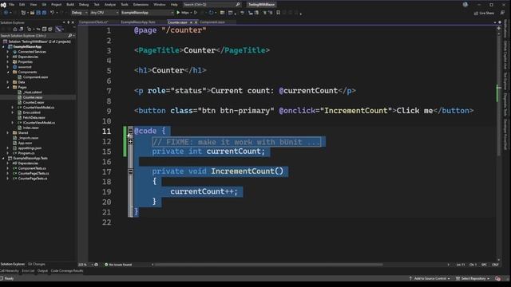This screenshot has height=287, width=511.
Task: Open the Test menu
Action: tap(97, 5)
